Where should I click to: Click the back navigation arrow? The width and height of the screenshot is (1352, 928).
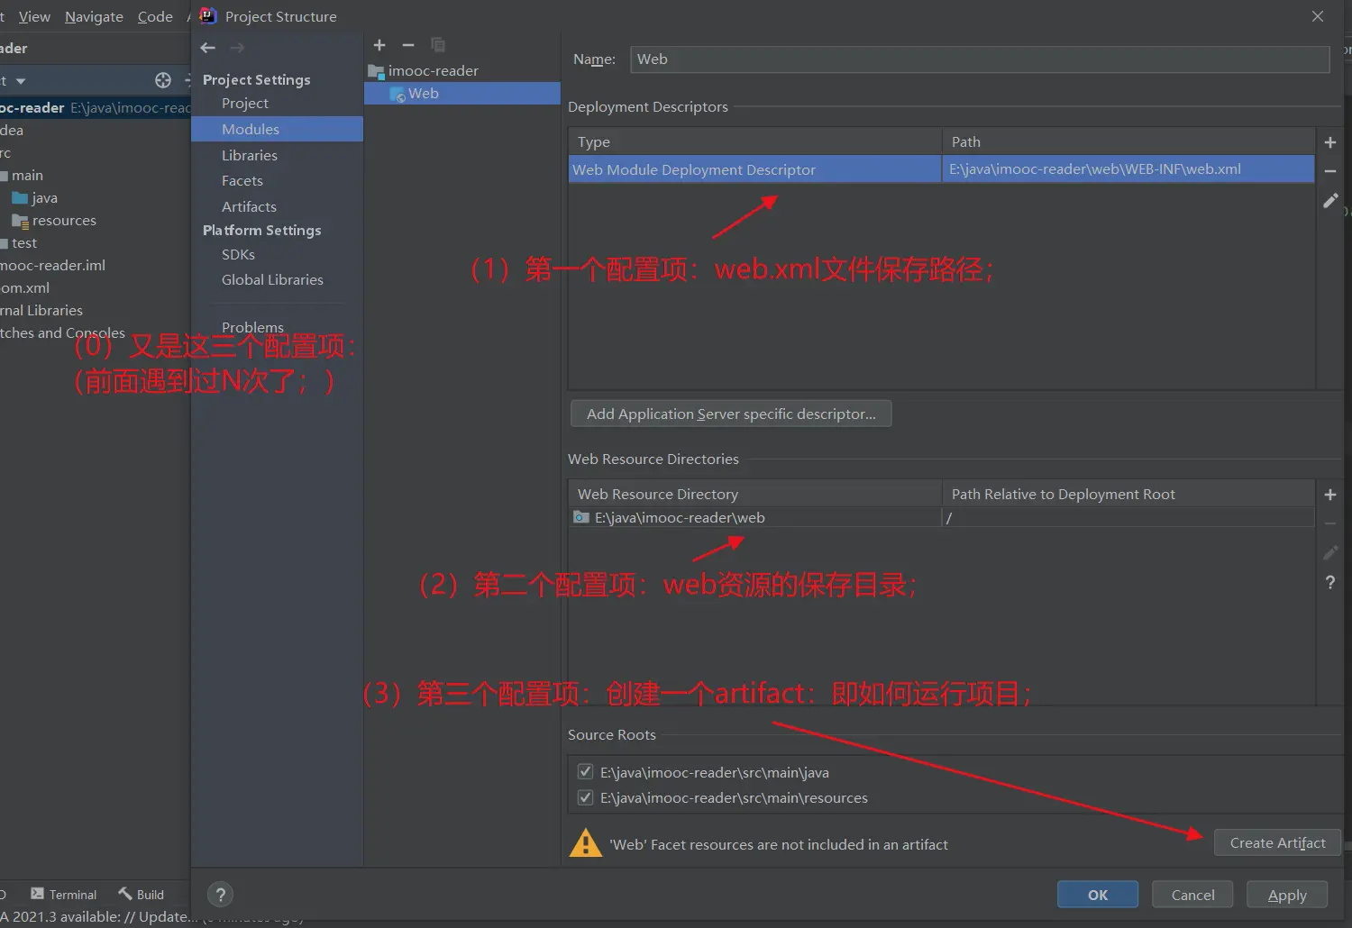point(208,48)
